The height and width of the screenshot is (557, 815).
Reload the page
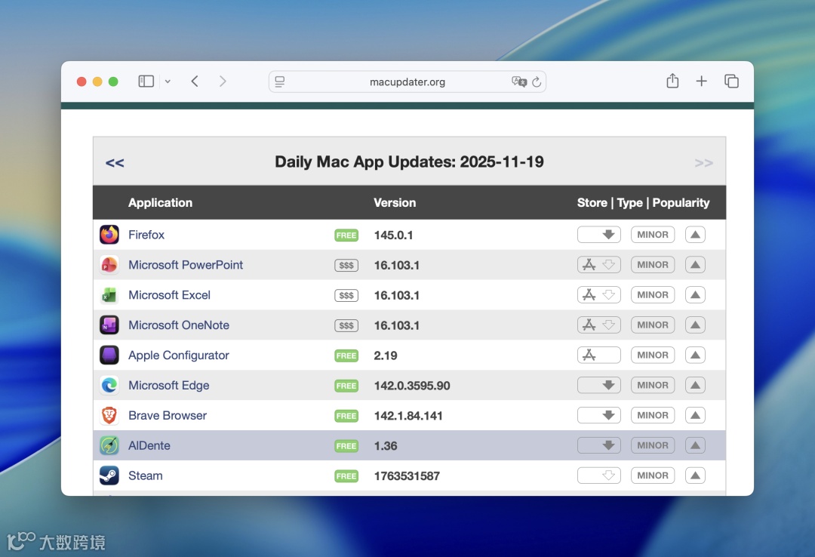coord(537,82)
